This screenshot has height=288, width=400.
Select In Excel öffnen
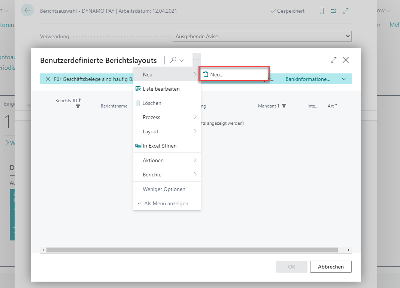(x=160, y=146)
